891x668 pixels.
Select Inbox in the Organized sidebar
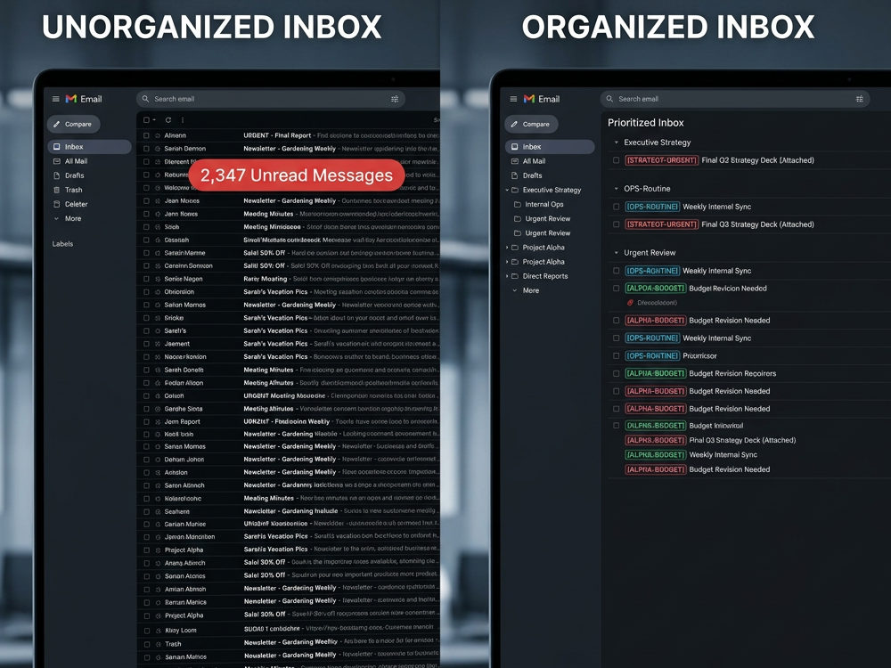coord(550,147)
